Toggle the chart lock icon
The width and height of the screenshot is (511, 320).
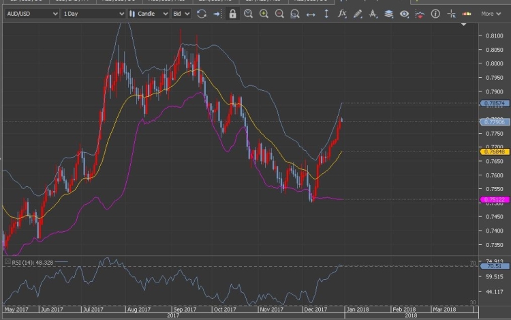(232, 14)
